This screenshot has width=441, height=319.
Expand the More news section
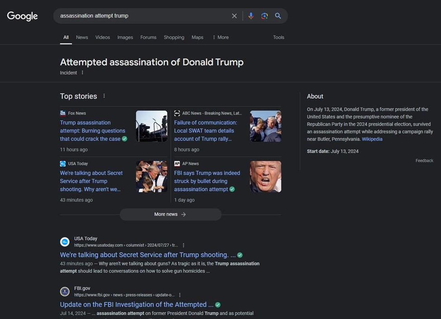(x=170, y=214)
